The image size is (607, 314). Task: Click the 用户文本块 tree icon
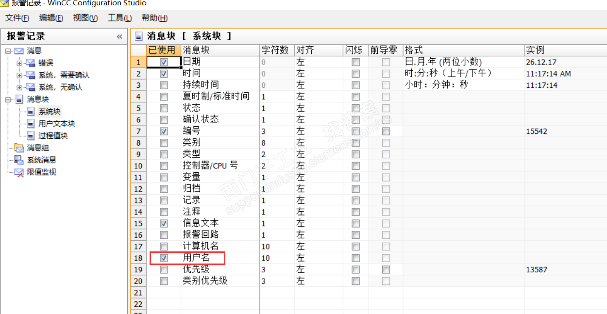click(31, 124)
